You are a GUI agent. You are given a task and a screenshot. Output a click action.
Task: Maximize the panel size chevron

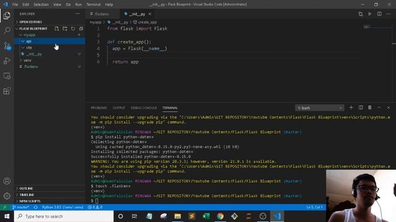coord(379,107)
